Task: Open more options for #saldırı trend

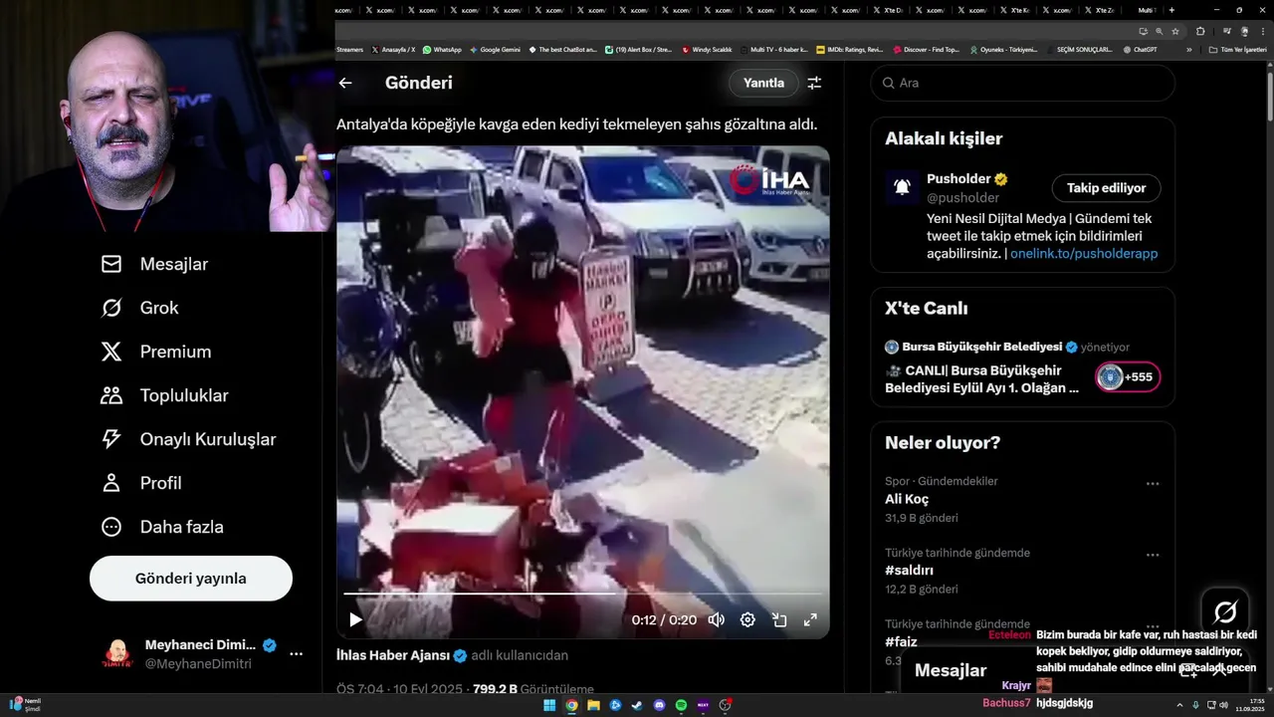Action: coord(1153,556)
